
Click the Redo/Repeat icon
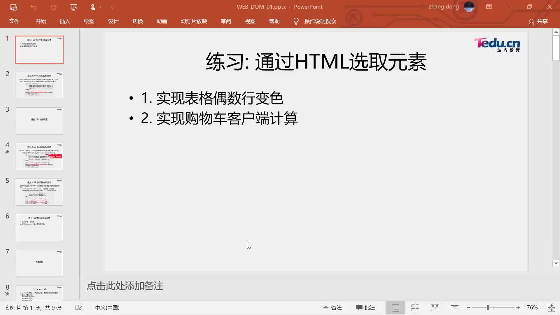click(x=53, y=7)
